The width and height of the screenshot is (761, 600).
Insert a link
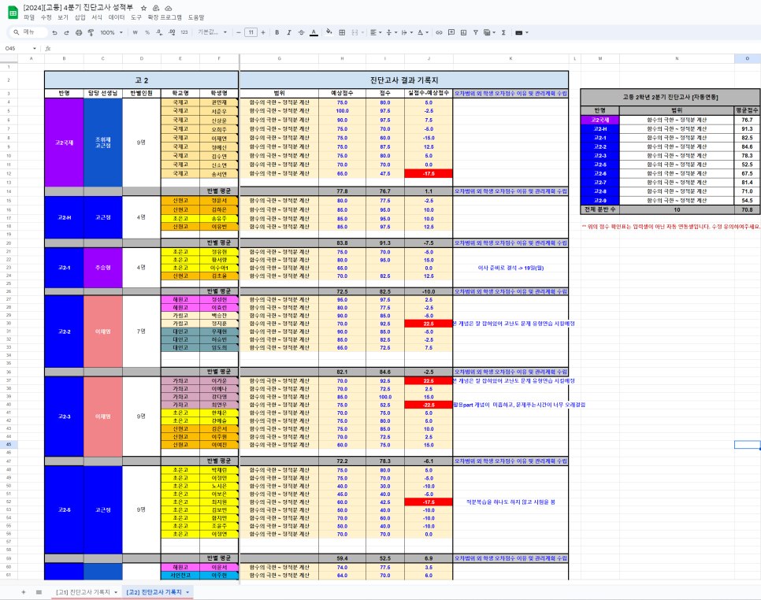pos(439,32)
